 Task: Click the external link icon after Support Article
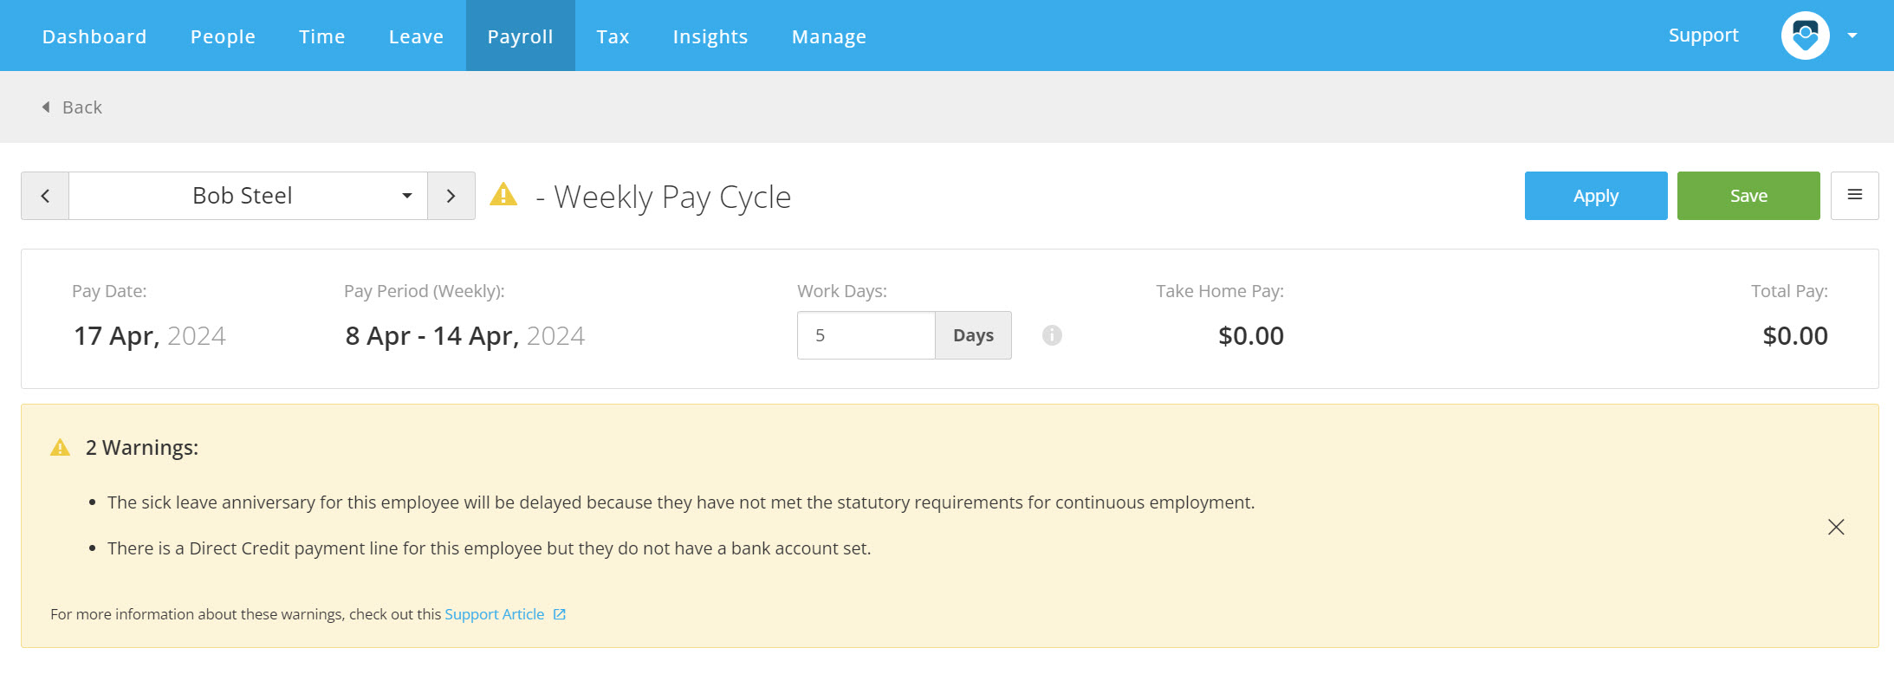(560, 614)
